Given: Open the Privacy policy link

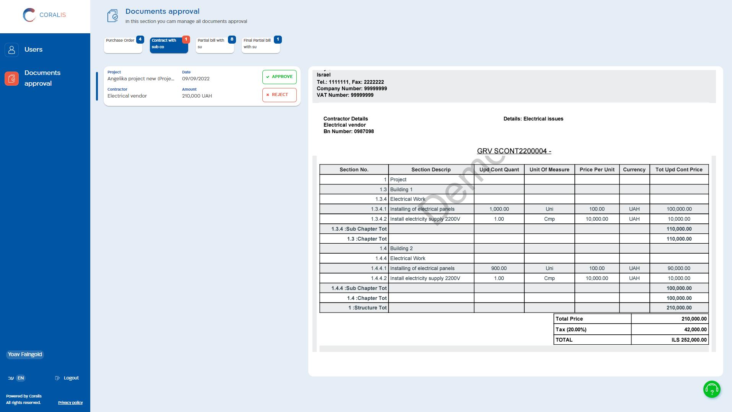Looking at the screenshot, I should coord(70,402).
